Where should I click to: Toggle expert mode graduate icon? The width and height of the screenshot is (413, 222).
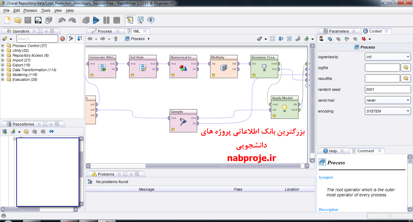(x=321, y=39)
